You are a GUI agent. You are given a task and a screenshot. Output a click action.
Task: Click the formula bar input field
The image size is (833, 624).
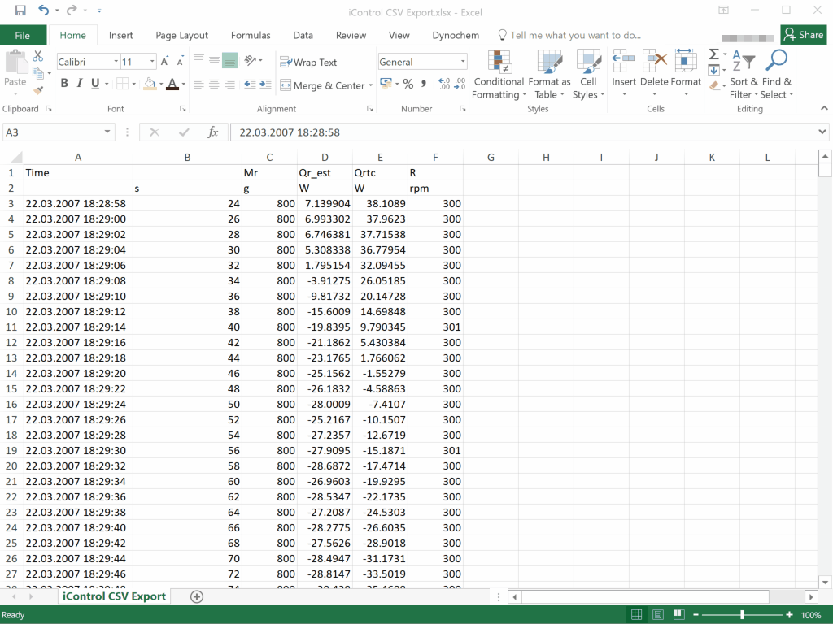[521, 132]
